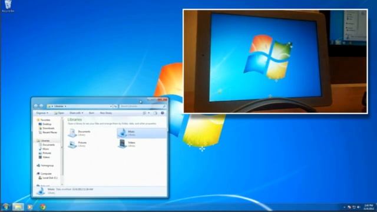Select the Pictures library icon
The height and width of the screenshot is (212, 377).
pos(72,144)
